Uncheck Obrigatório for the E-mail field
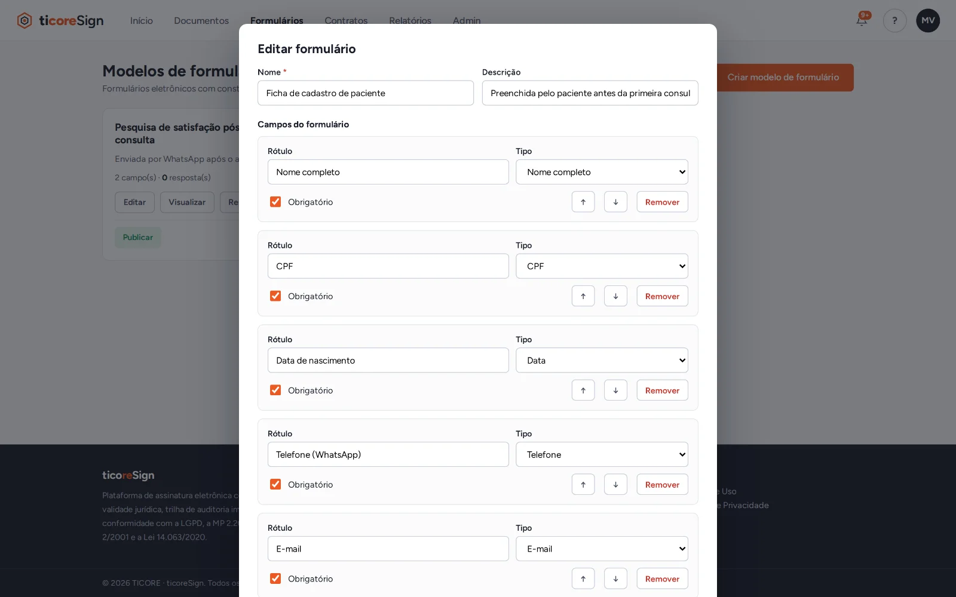This screenshot has height=597, width=956. tap(275, 578)
